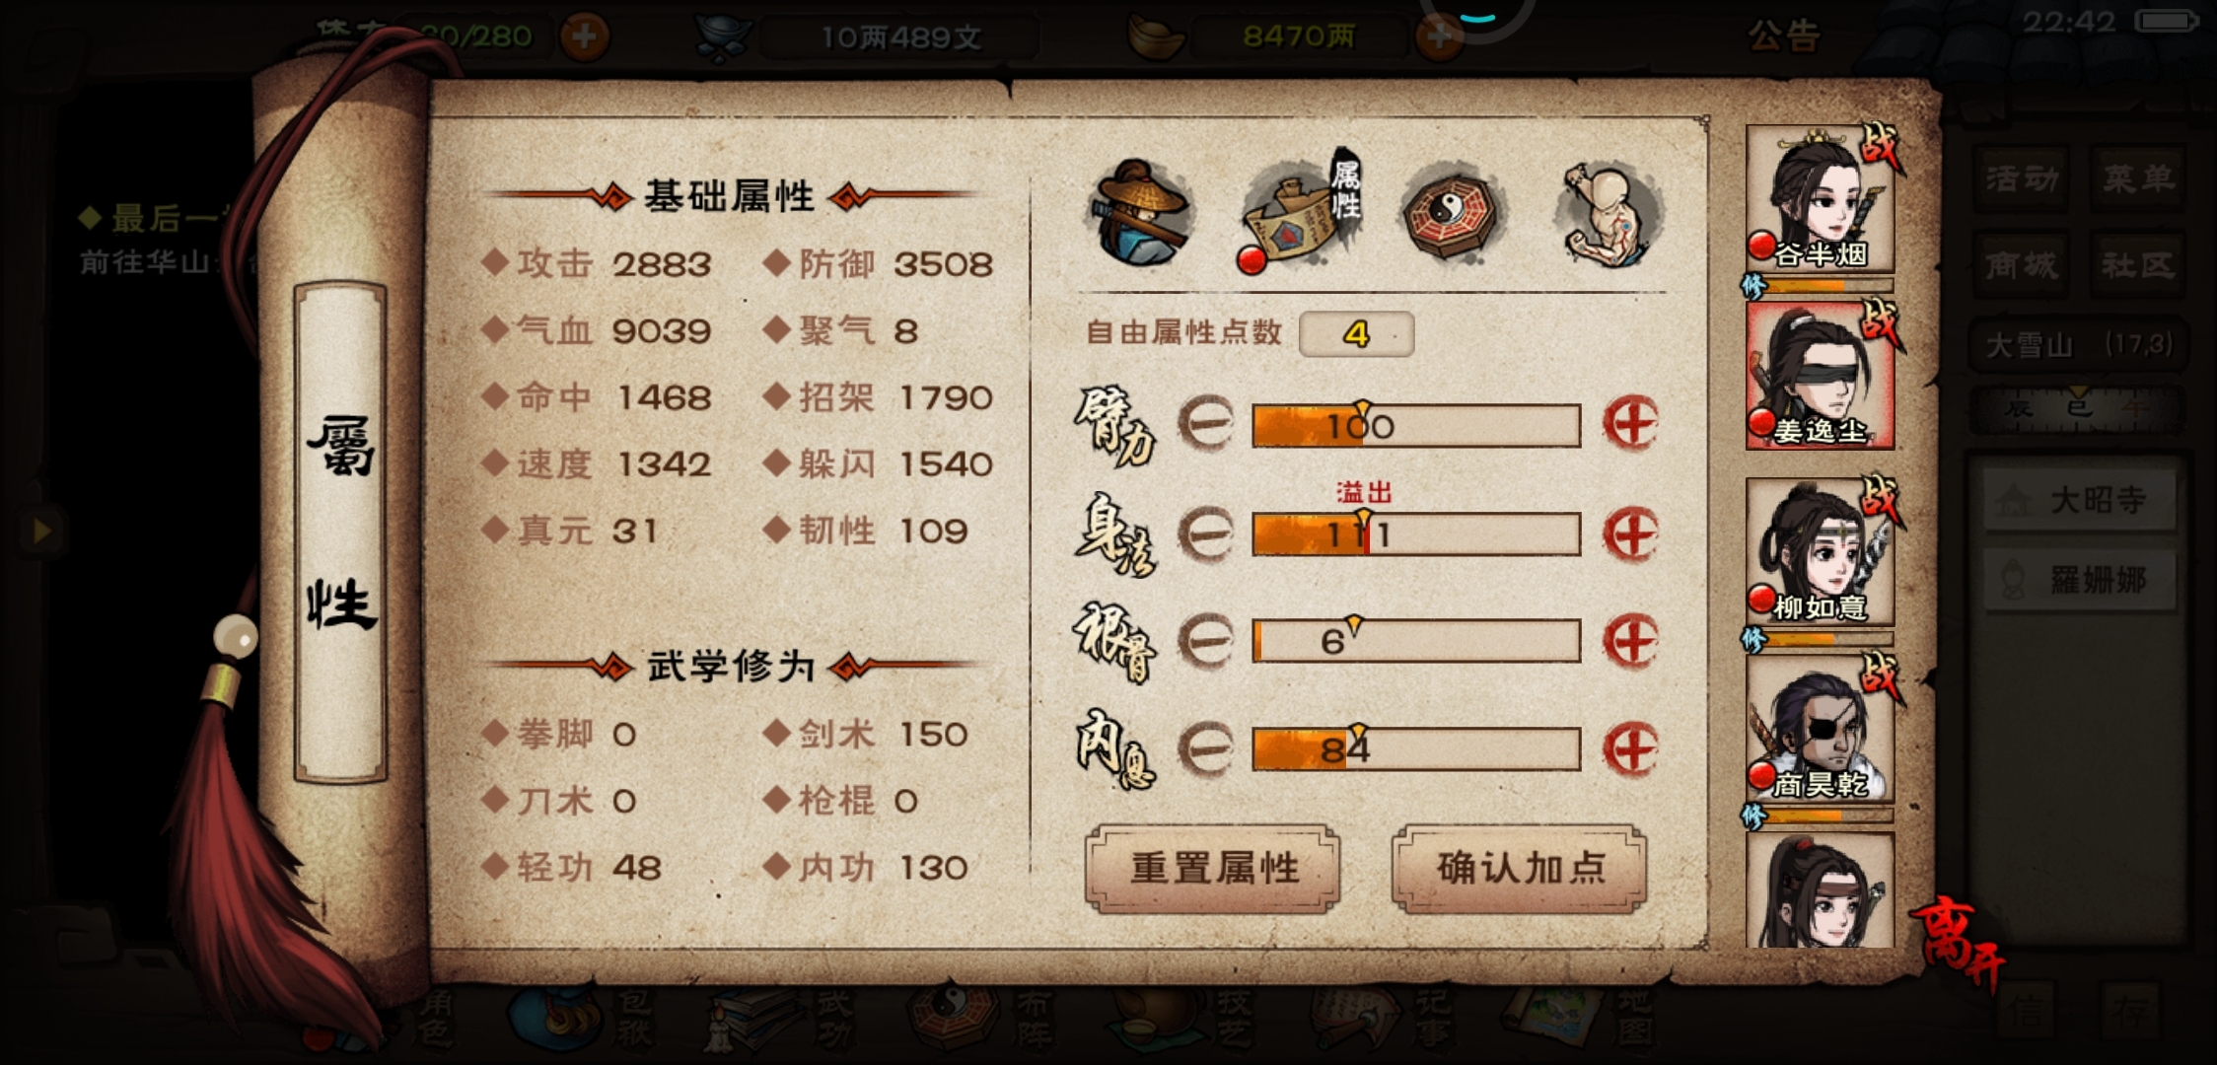Screen dimensions: 2217x1065
Task: Decrease 身法 with the minus button
Action: pyautogui.click(x=1206, y=533)
